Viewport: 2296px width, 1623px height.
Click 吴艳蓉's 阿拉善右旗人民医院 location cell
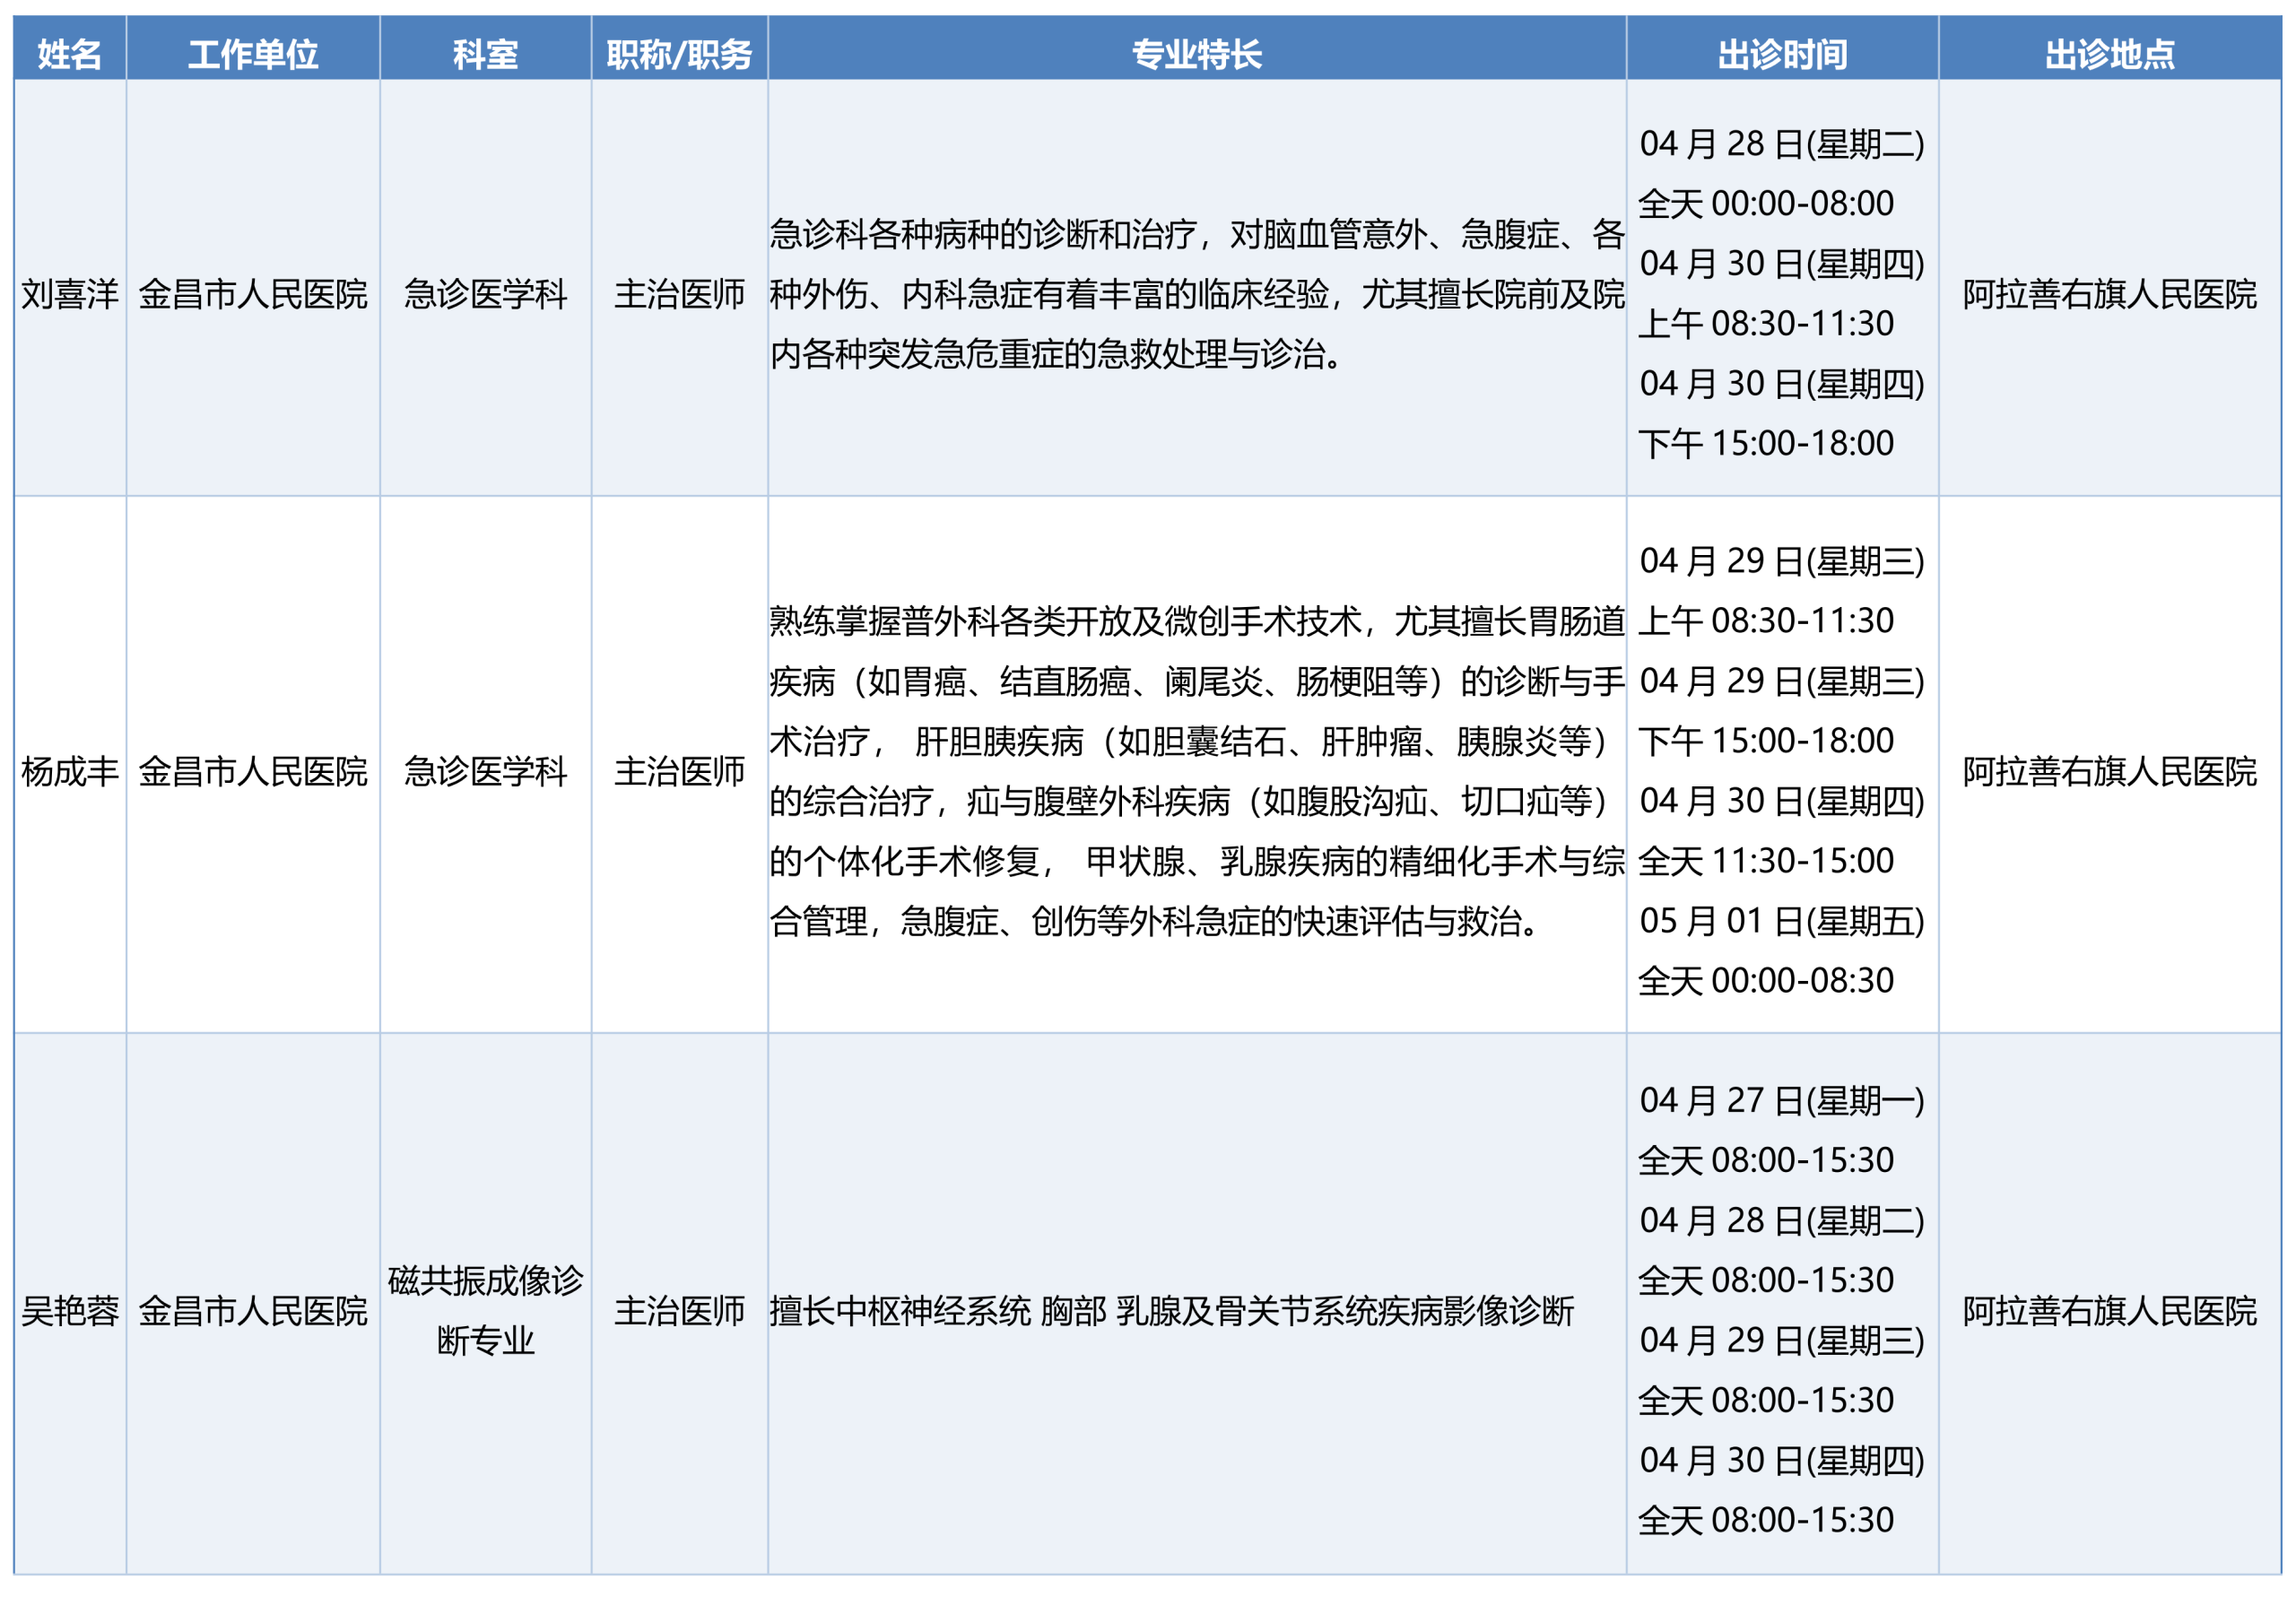point(2109,1310)
